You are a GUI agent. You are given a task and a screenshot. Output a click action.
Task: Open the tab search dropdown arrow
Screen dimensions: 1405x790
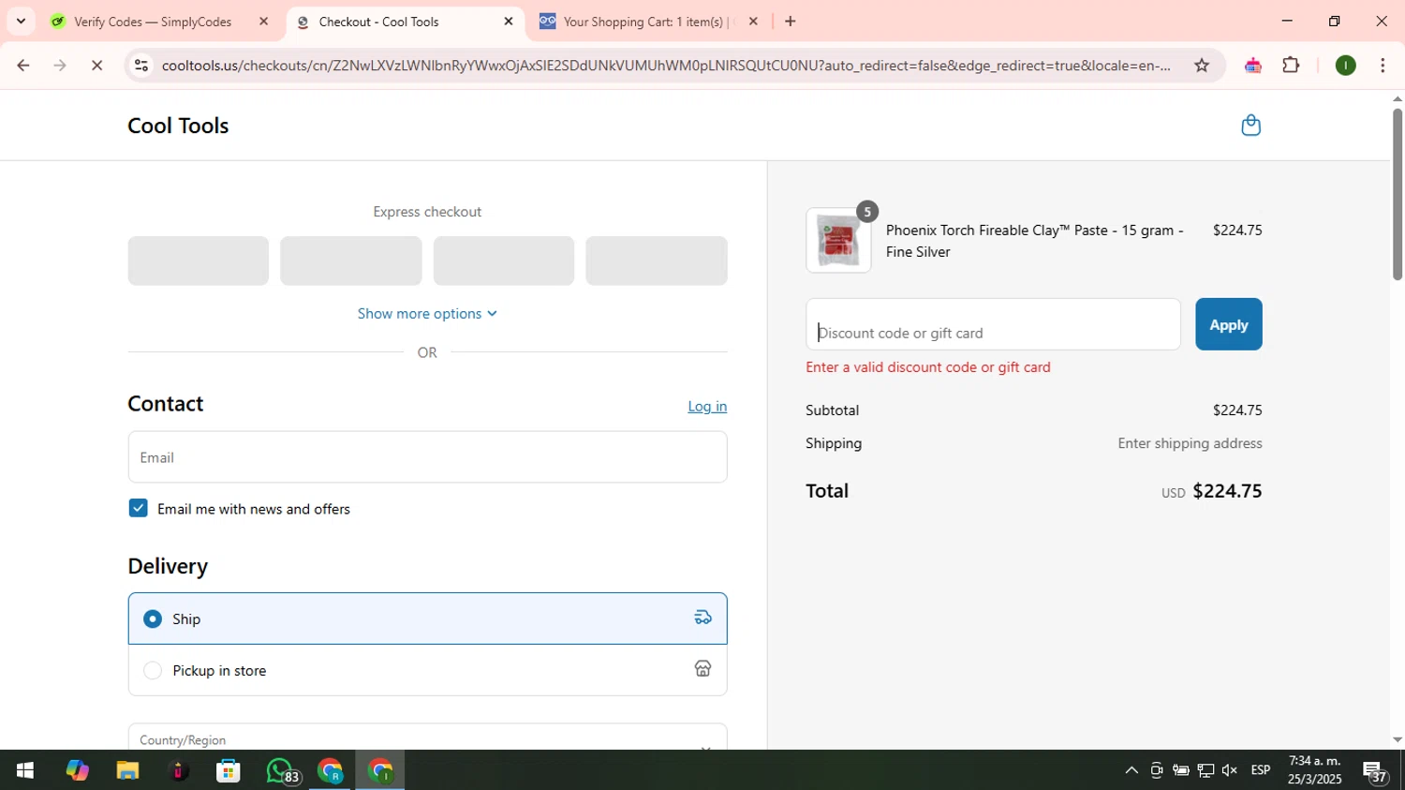pos(21,21)
